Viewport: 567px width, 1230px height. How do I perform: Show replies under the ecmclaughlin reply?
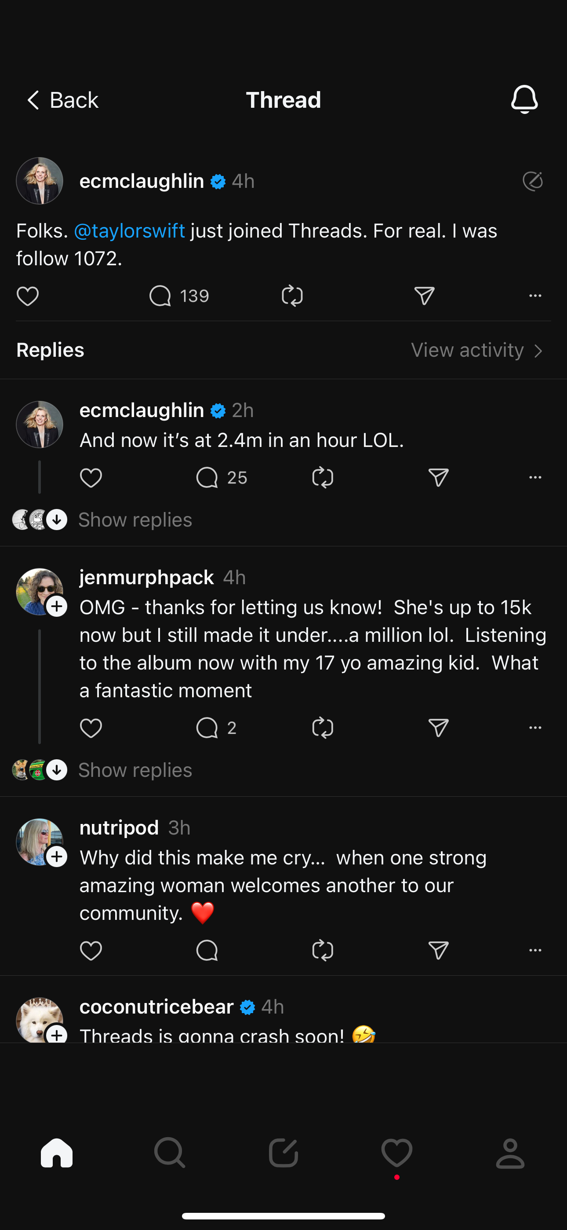coord(134,520)
